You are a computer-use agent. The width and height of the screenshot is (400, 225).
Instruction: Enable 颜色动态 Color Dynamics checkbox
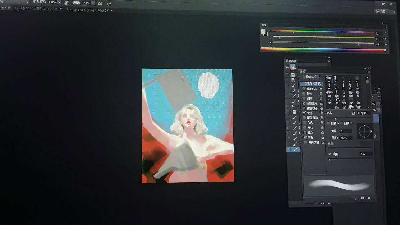pos(304,108)
